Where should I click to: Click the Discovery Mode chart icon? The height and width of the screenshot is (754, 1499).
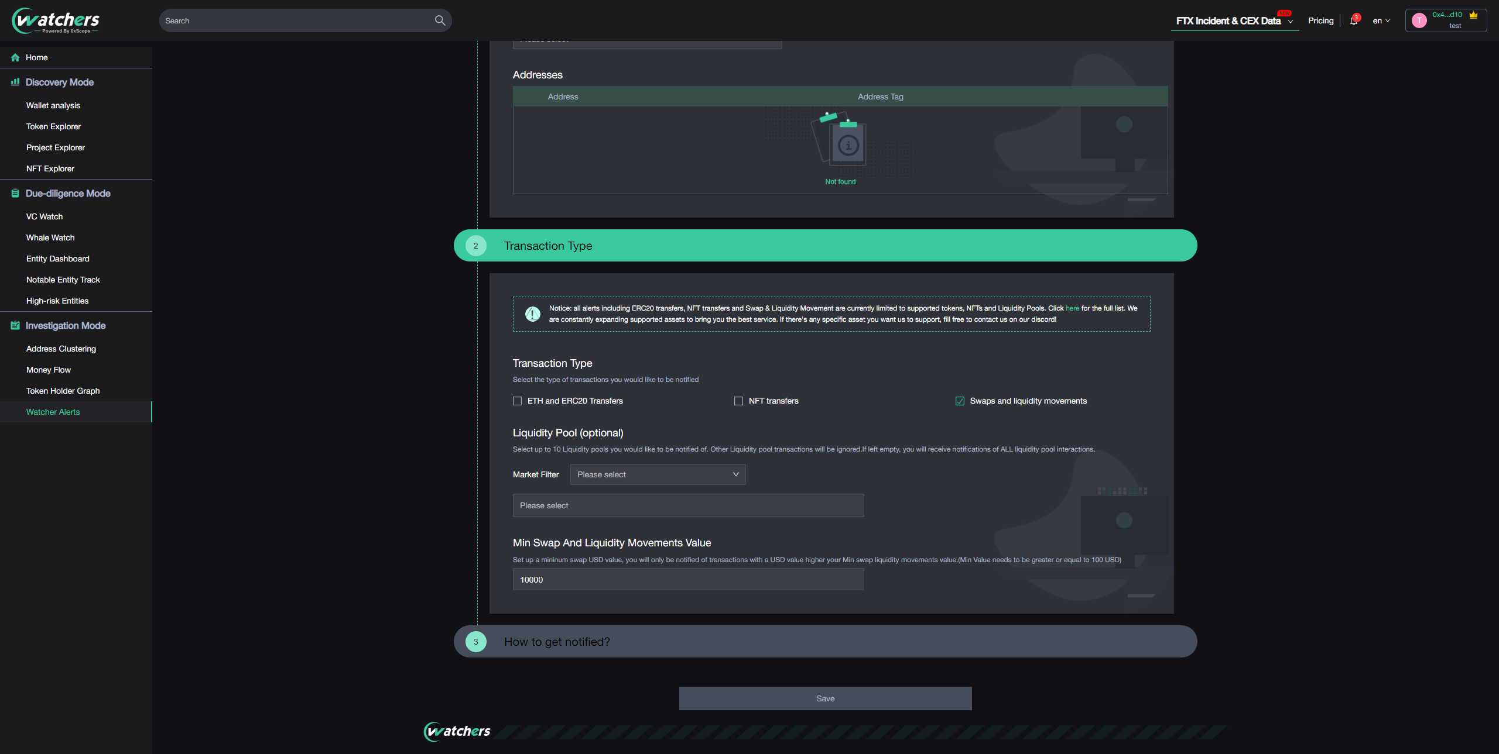pyautogui.click(x=15, y=82)
